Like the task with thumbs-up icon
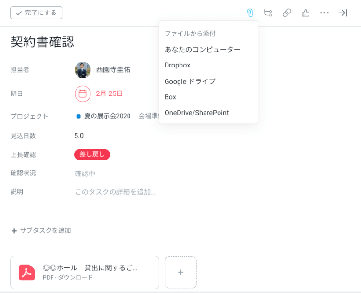This screenshot has height=293, width=361. click(x=306, y=13)
